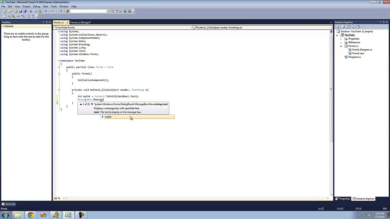Screen dimensions: 390x219
Task: Collapse the Form1 class code region
Action: (59, 67)
